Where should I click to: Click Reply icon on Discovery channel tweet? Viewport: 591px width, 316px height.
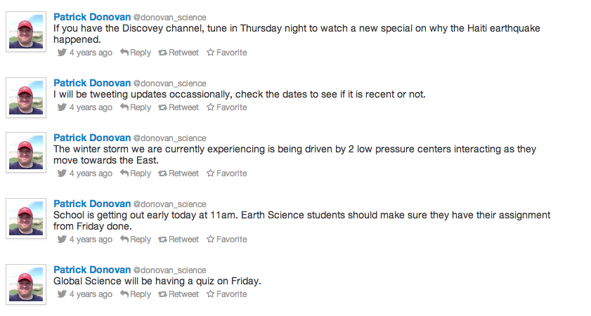click(124, 53)
